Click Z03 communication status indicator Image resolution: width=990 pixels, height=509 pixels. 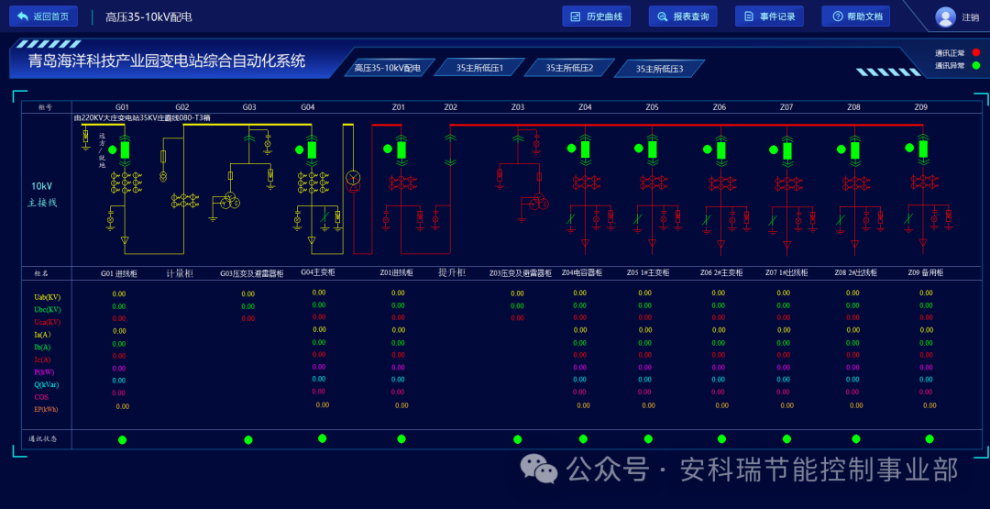[x=518, y=439]
